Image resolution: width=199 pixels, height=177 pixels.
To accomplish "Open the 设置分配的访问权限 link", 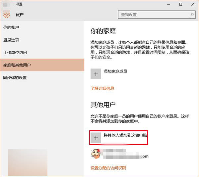I will click(108, 168).
